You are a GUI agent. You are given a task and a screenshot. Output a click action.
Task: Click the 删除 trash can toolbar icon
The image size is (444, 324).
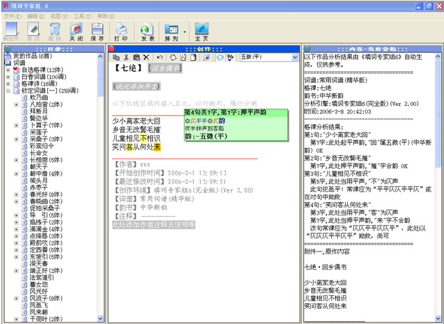coord(55,31)
